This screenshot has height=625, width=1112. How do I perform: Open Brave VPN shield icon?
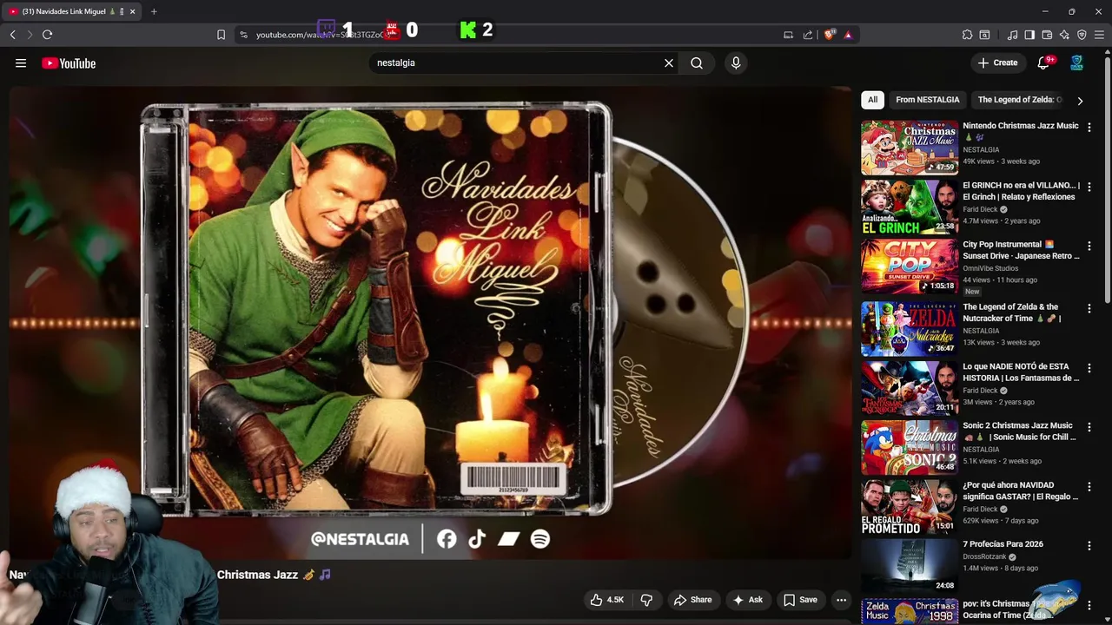[x=1082, y=35]
